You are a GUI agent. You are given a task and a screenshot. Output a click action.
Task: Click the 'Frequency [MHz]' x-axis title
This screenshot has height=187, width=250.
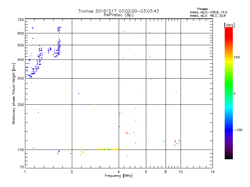click(x=118, y=175)
